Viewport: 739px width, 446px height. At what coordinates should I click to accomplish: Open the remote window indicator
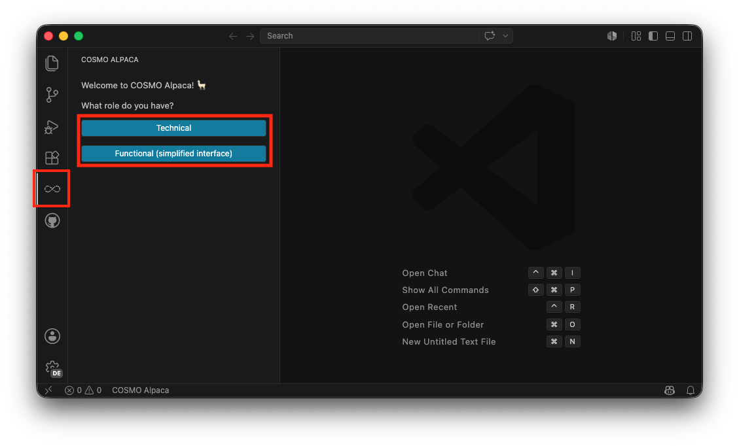(x=48, y=390)
